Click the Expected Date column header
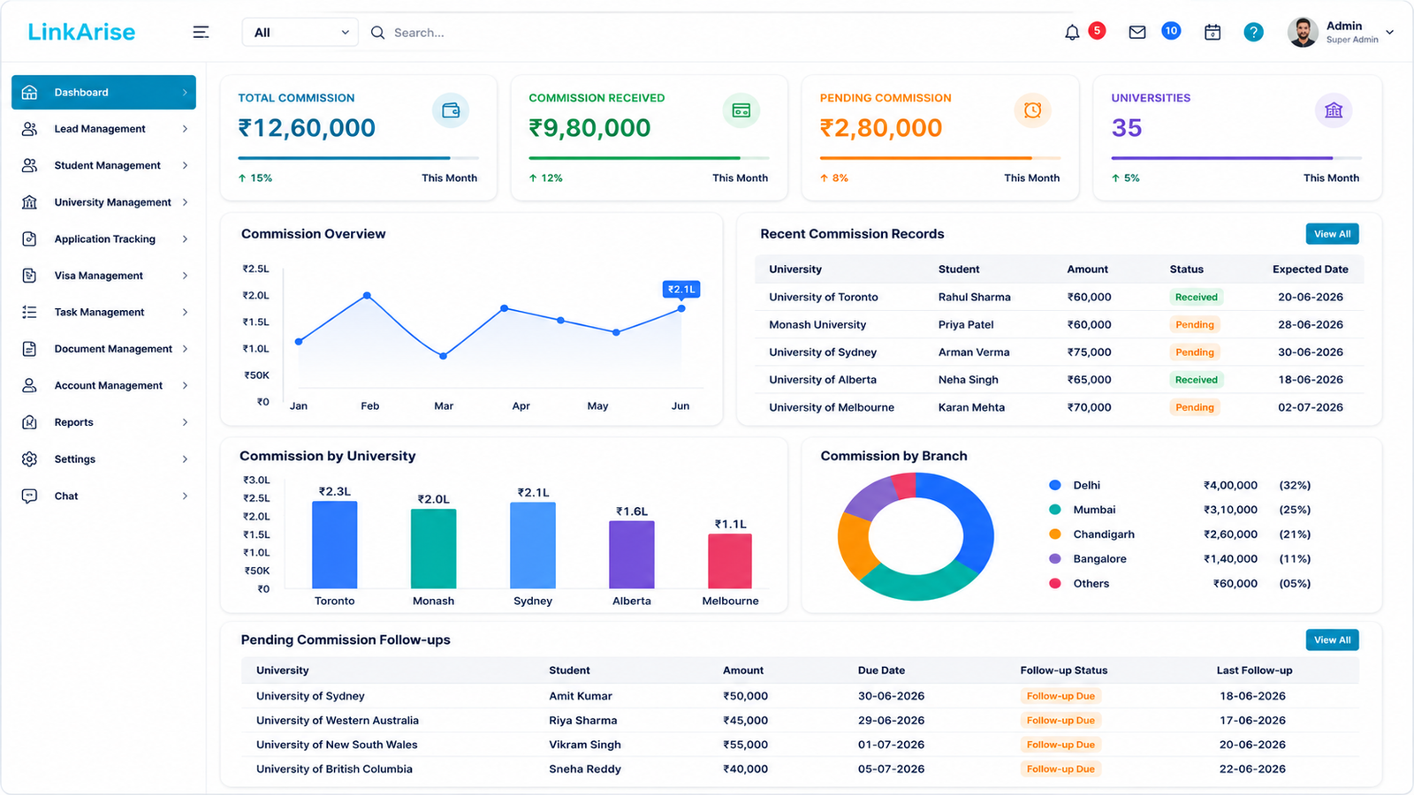 pos(1311,269)
